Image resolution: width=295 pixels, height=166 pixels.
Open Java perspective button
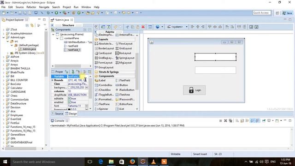(287, 13)
